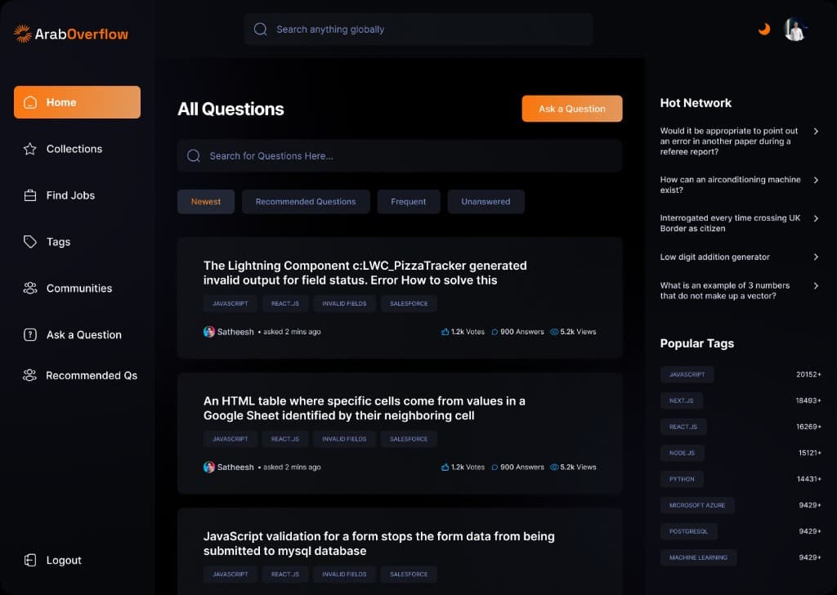Select the Home menu item
This screenshot has width=837, height=595.
[77, 102]
